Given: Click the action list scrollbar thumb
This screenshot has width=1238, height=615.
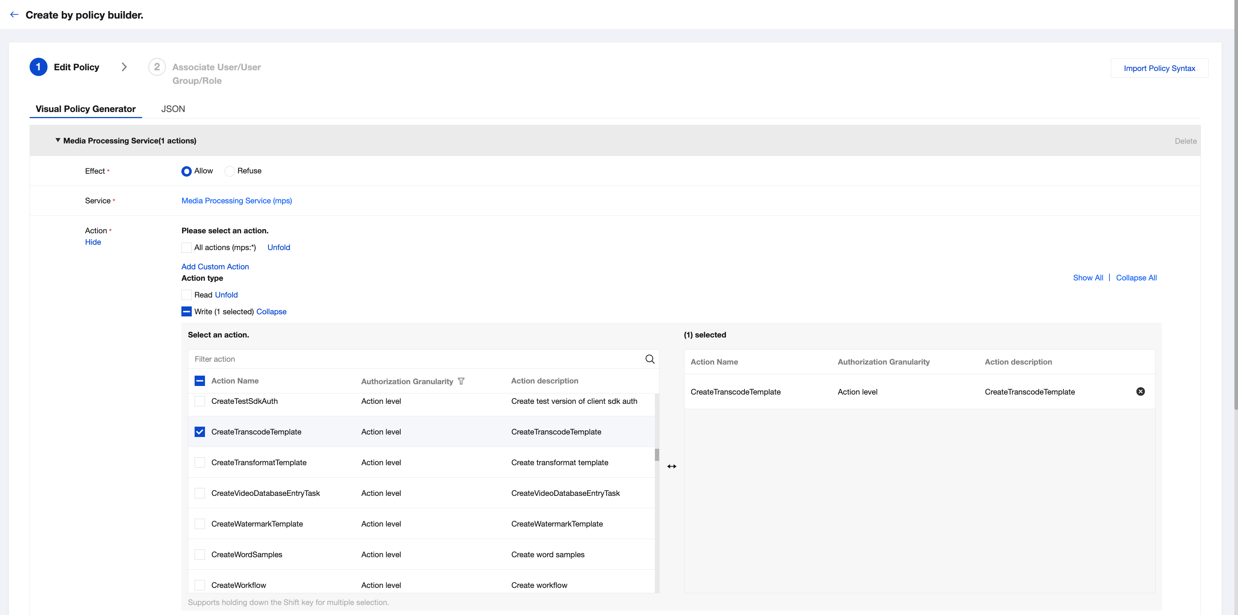Looking at the screenshot, I should [x=656, y=454].
